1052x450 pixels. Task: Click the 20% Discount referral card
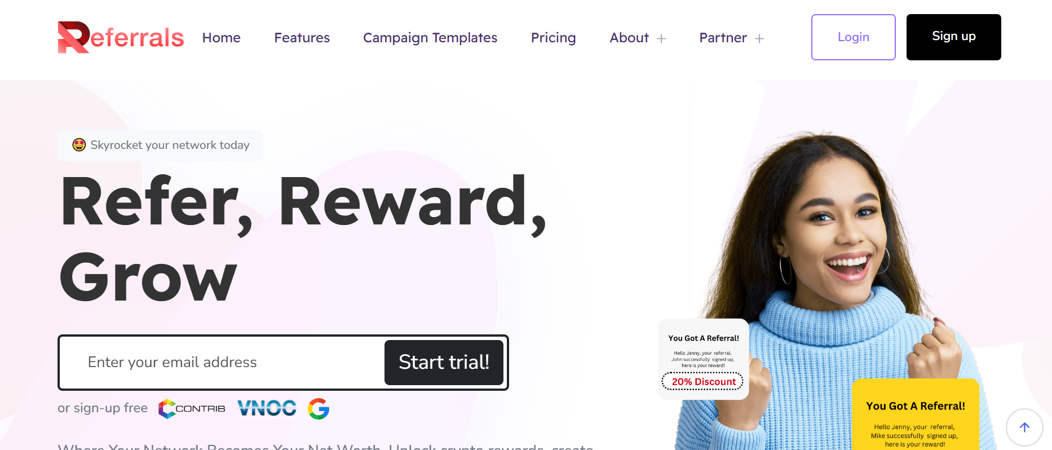tap(704, 359)
